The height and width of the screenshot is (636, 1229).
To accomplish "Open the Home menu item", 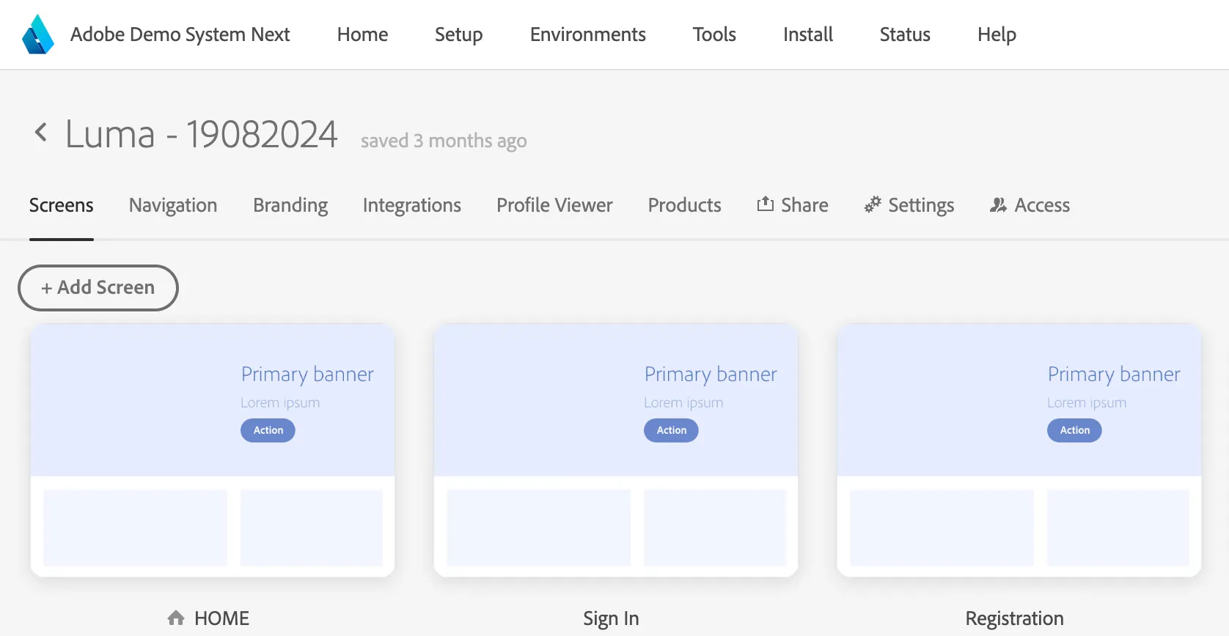I will [362, 34].
